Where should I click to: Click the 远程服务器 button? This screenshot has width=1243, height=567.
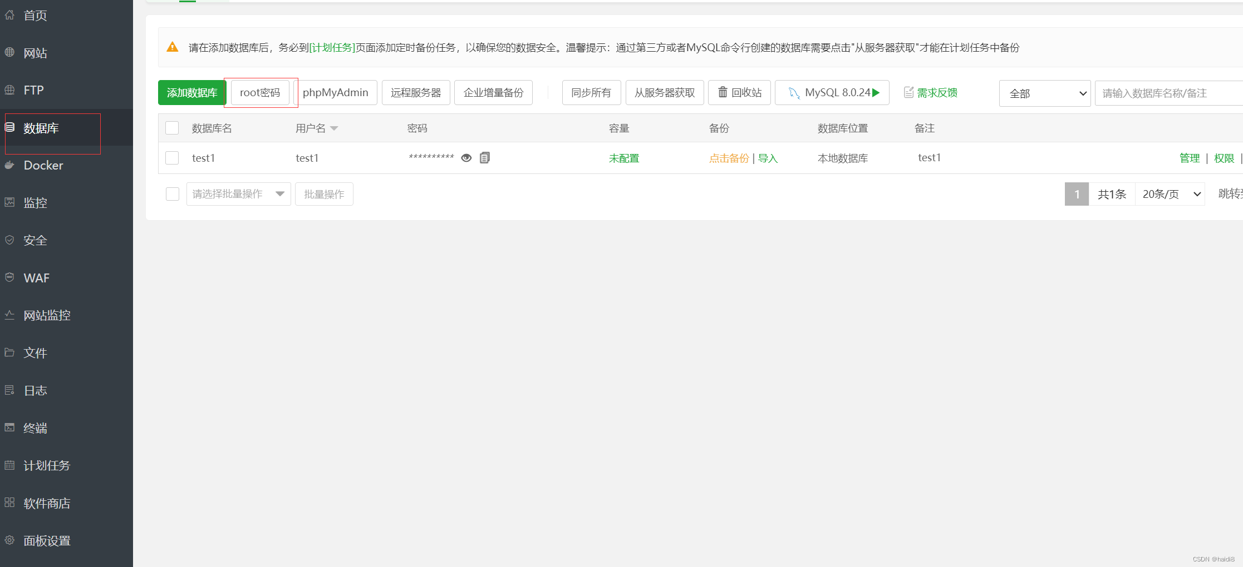pos(416,93)
